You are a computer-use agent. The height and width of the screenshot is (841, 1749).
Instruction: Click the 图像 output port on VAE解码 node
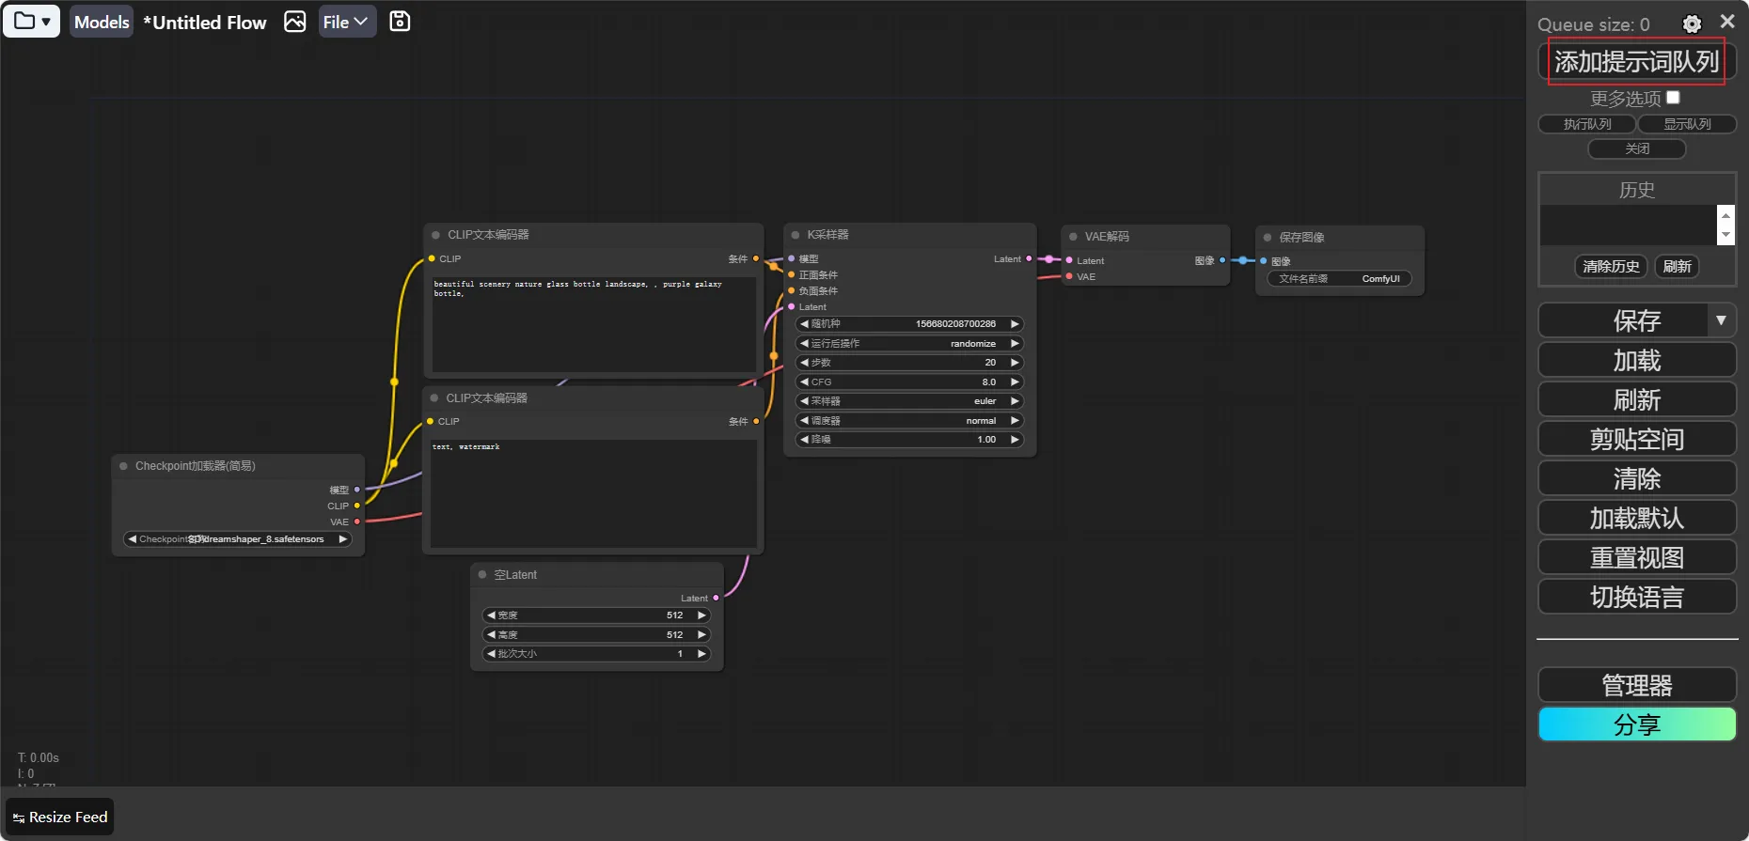coord(1222,260)
